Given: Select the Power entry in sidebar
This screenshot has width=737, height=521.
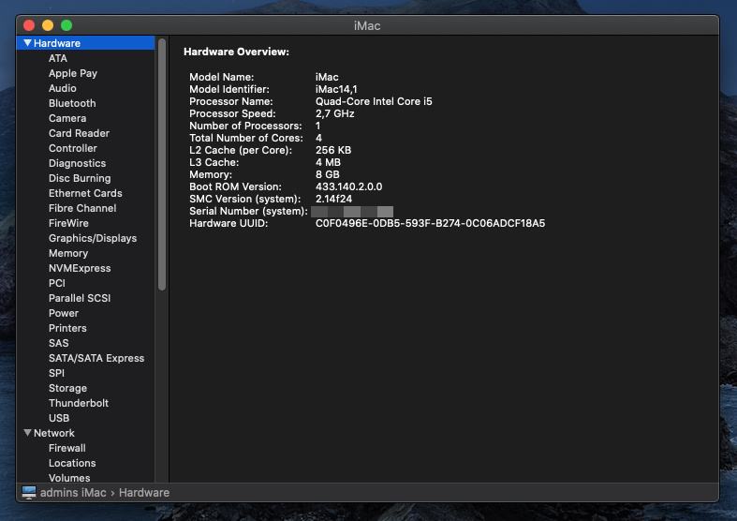Looking at the screenshot, I should tap(64, 313).
